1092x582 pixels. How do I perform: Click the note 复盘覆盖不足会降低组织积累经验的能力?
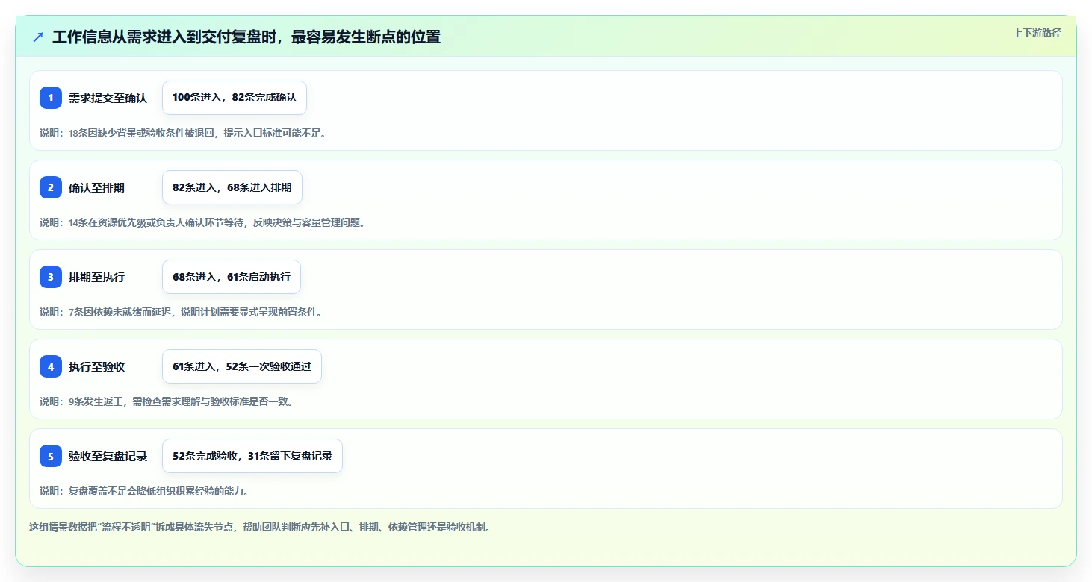144,491
